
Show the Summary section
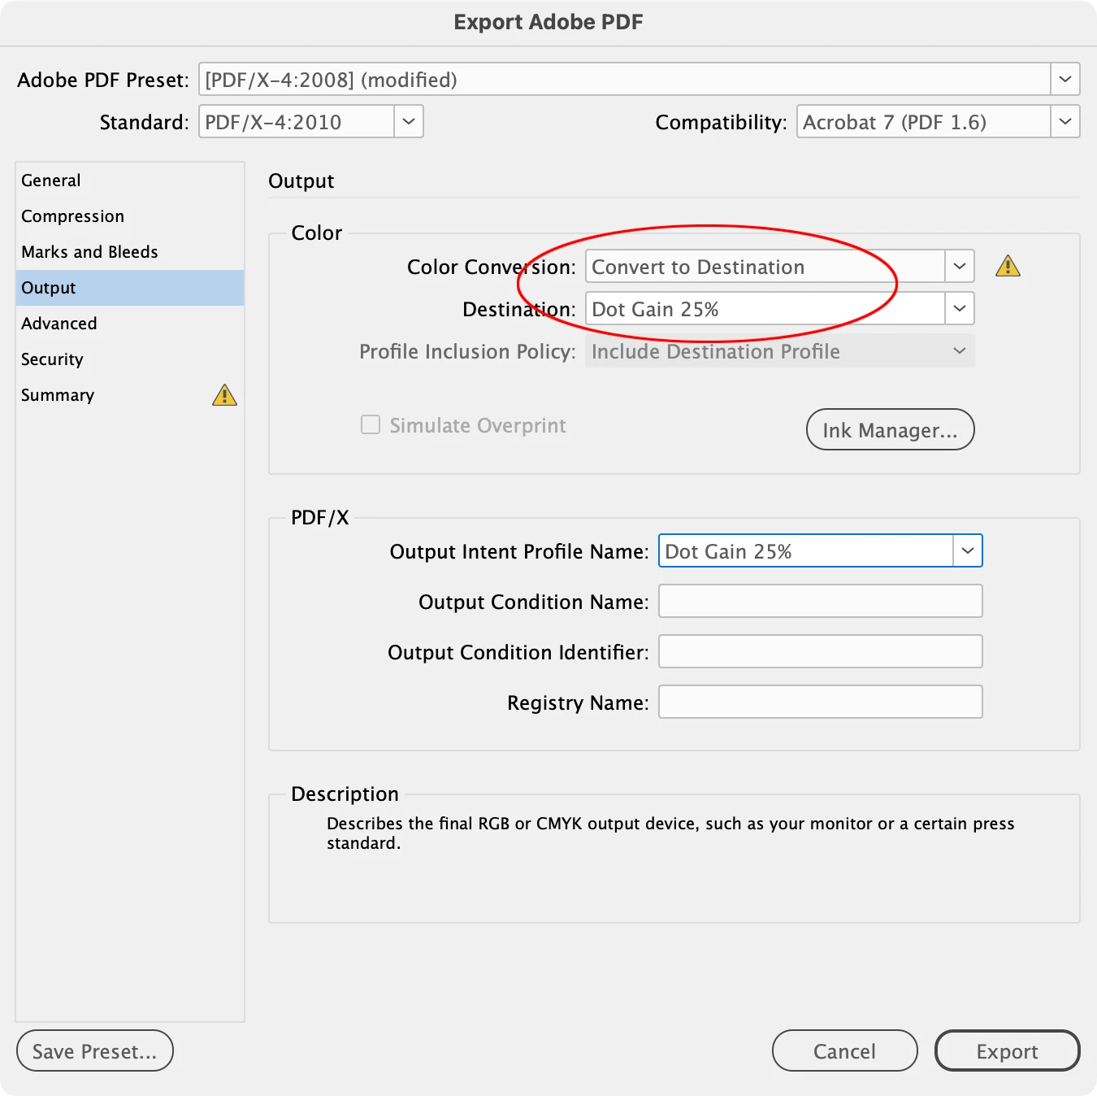coord(130,395)
